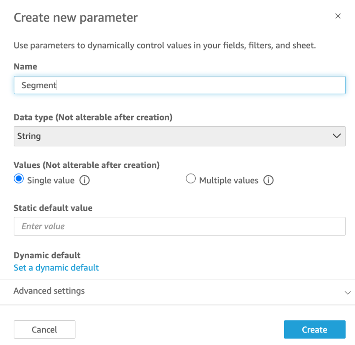Viewport: 355px width, 345px height.
Task: Click the Name field containing Segment
Action: tap(179, 85)
